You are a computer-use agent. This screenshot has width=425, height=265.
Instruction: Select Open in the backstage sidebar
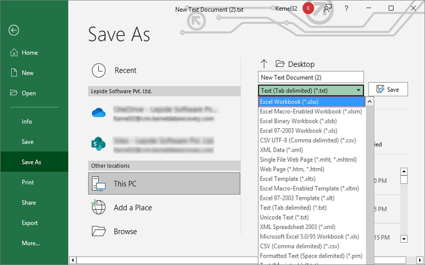pos(34,93)
